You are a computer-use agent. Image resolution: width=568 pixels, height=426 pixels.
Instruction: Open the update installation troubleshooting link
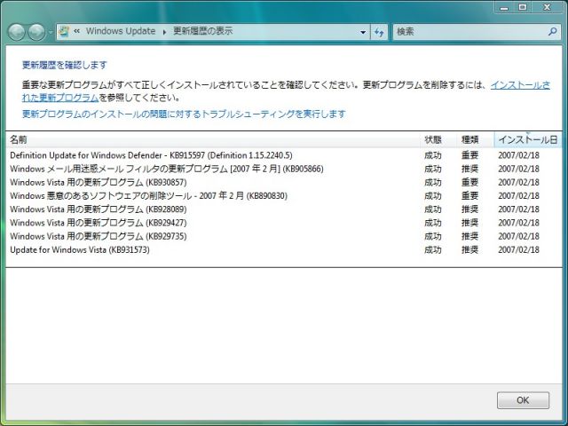coord(183,114)
